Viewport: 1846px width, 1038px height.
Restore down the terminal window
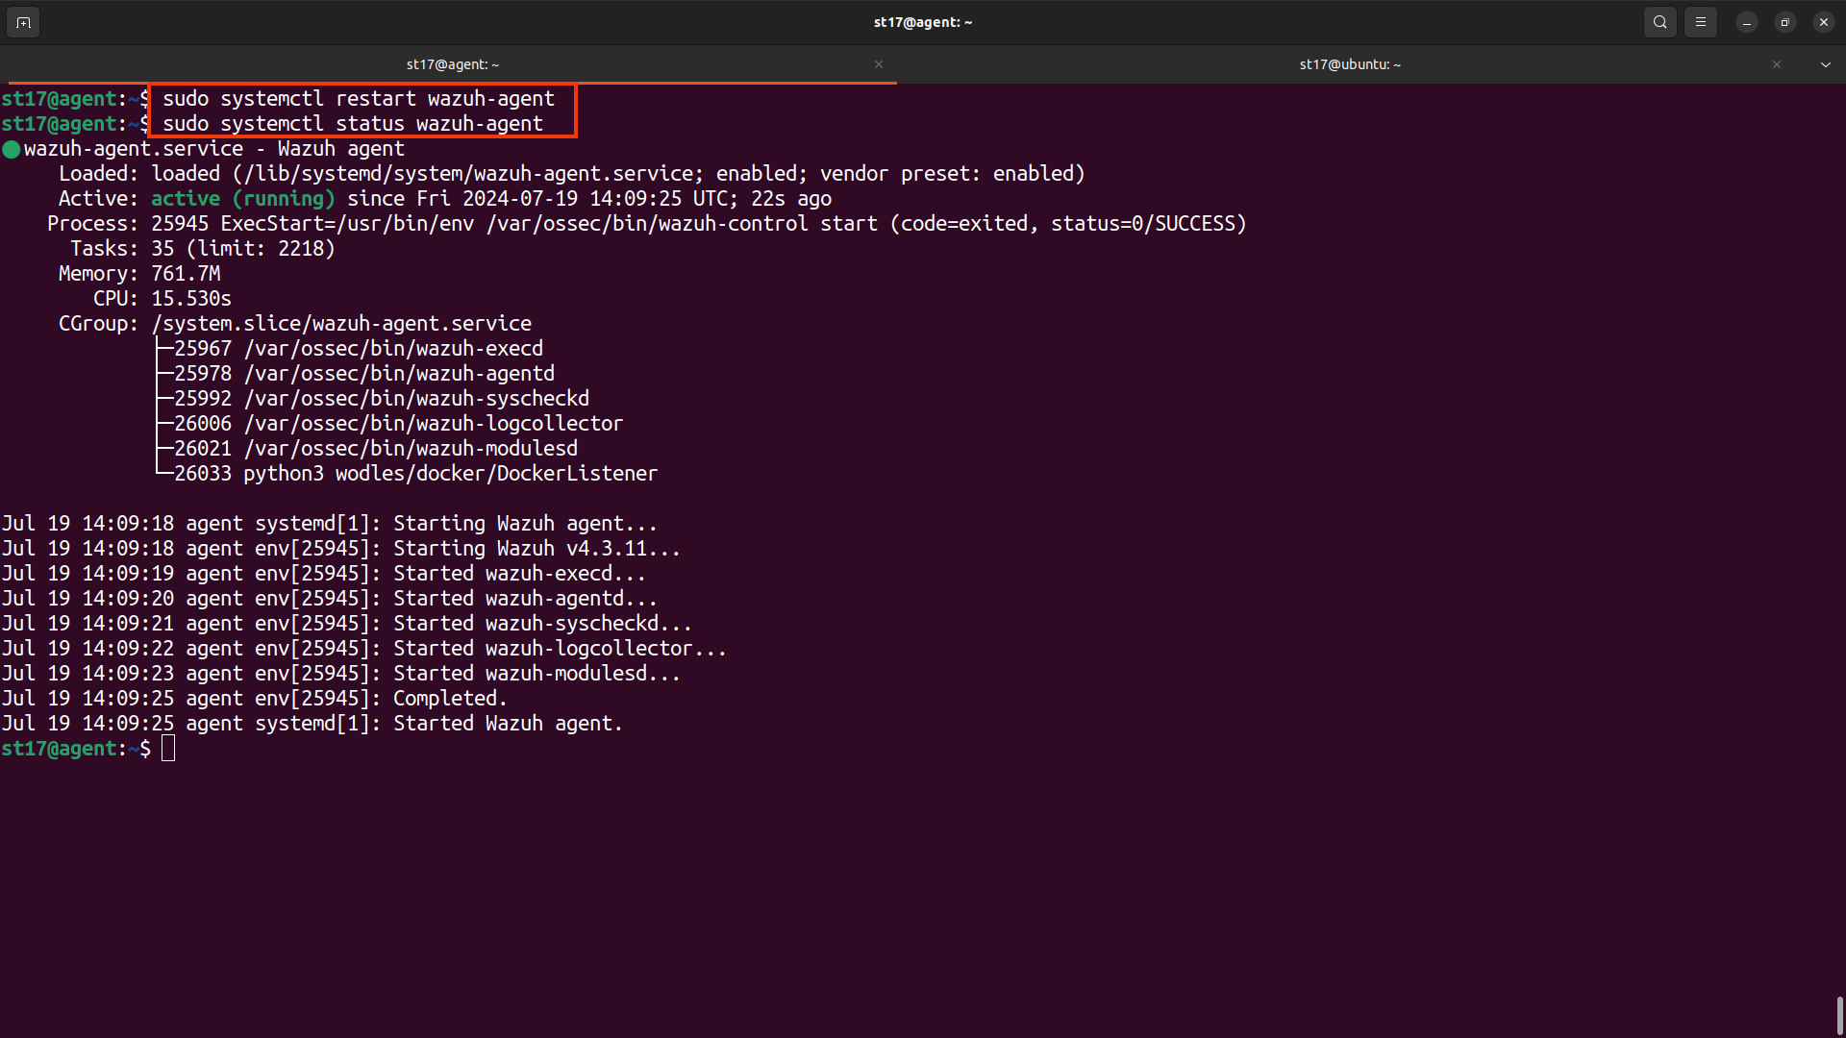pos(1785,22)
